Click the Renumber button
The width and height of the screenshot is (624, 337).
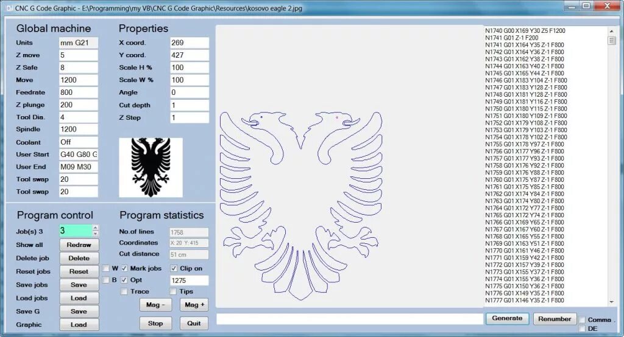click(x=555, y=319)
